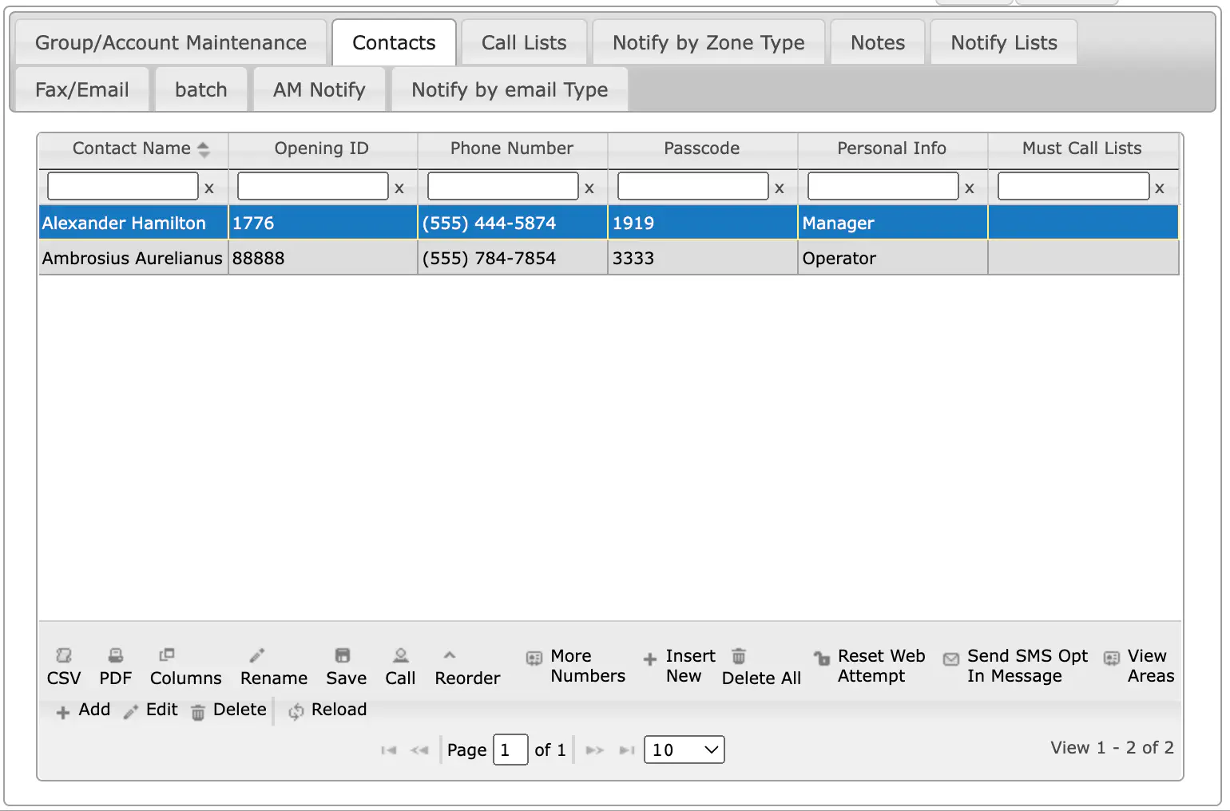Click passcode 1919 cell
1230x811 pixels.
[x=703, y=223]
